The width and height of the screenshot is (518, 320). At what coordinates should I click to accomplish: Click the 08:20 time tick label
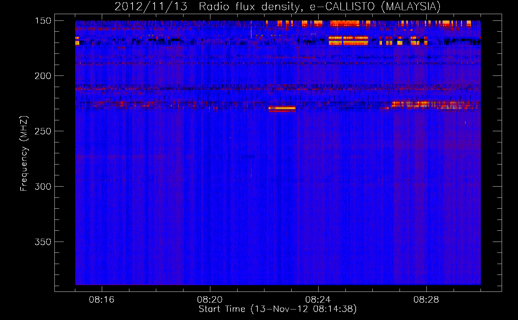point(210,300)
